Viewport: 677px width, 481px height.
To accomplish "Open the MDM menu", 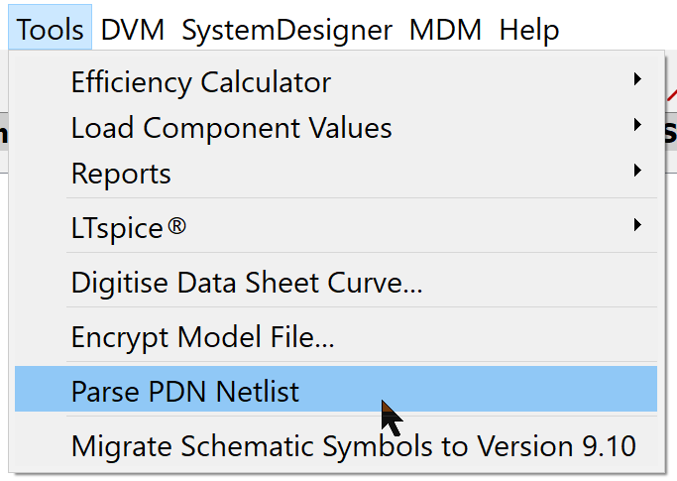I will click(x=445, y=29).
